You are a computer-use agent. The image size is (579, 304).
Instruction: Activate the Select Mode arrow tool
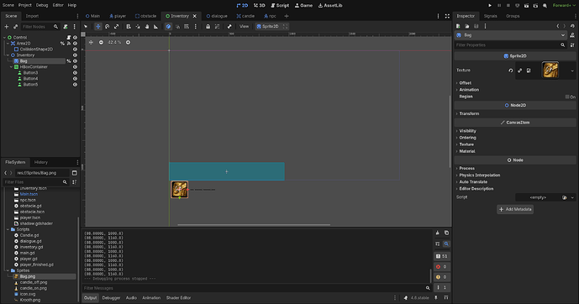coord(86,27)
